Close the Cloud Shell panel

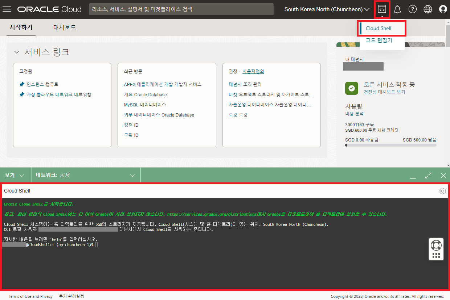(x=443, y=176)
